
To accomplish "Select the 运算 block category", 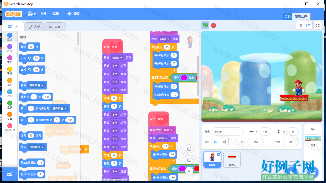I will 10,105.
